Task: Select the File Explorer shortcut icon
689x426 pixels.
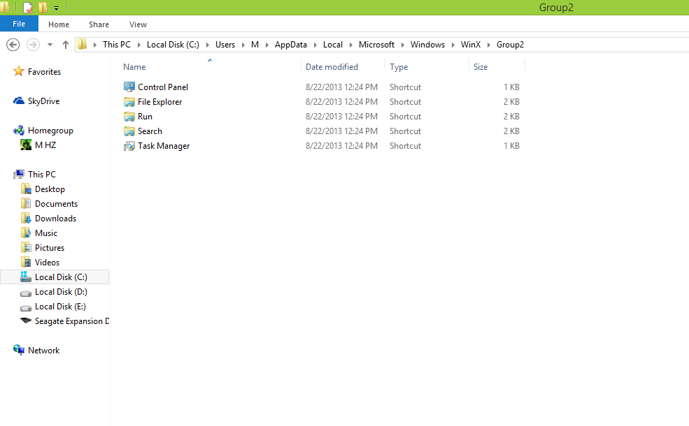Action: (129, 102)
